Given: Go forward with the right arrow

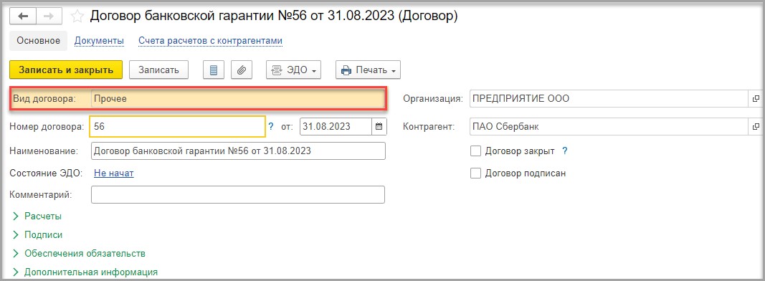Looking at the screenshot, I should click(49, 16).
